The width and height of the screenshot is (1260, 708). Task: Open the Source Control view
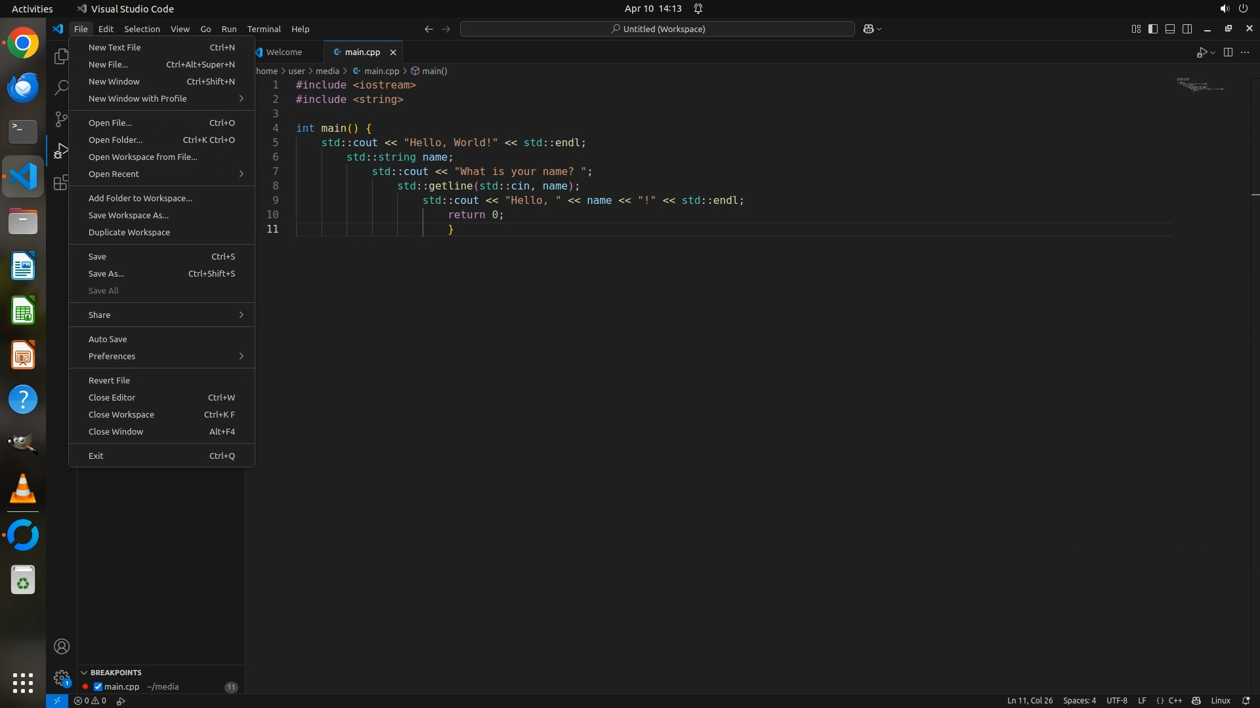pos(61,119)
